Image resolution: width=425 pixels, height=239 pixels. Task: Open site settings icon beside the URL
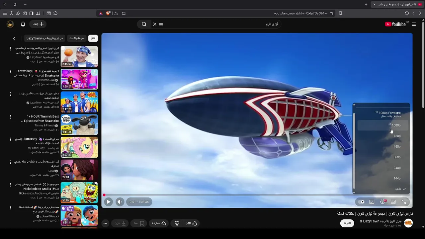pos(332,13)
